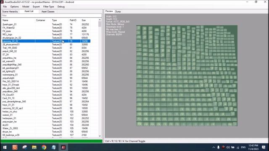The height and width of the screenshot is (151, 269).
Task: Open the notepad-style app in the taskbar
Action: click(x=53, y=147)
